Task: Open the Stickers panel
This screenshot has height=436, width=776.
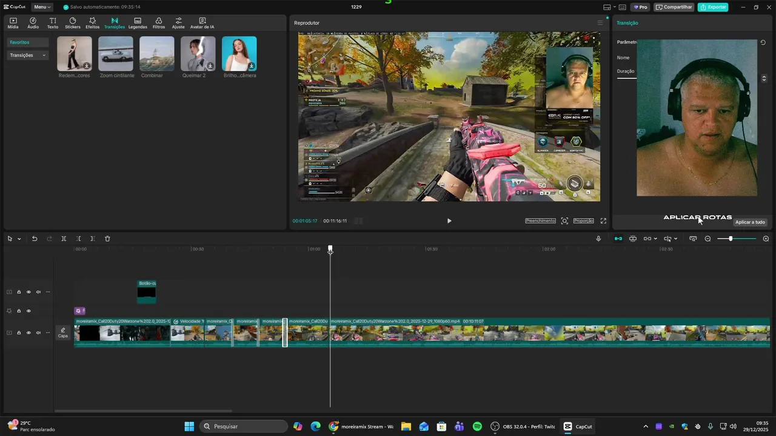Action: coord(72,23)
